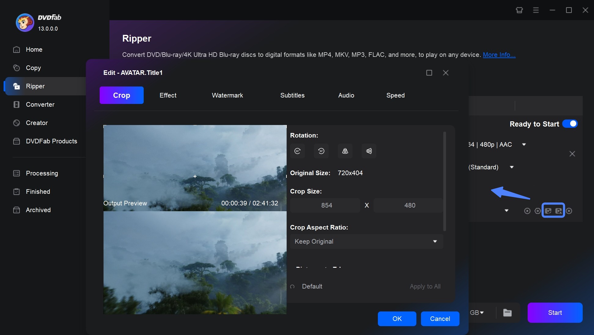Click the Crop Size width input field
The height and width of the screenshot is (335, 594).
(x=326, y=205)
